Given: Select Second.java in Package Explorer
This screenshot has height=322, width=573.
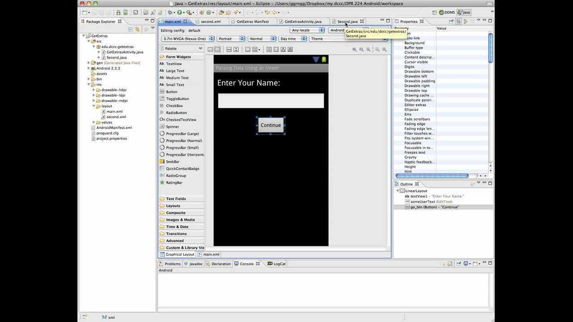Looking at the screenshot, I should 116,57.
